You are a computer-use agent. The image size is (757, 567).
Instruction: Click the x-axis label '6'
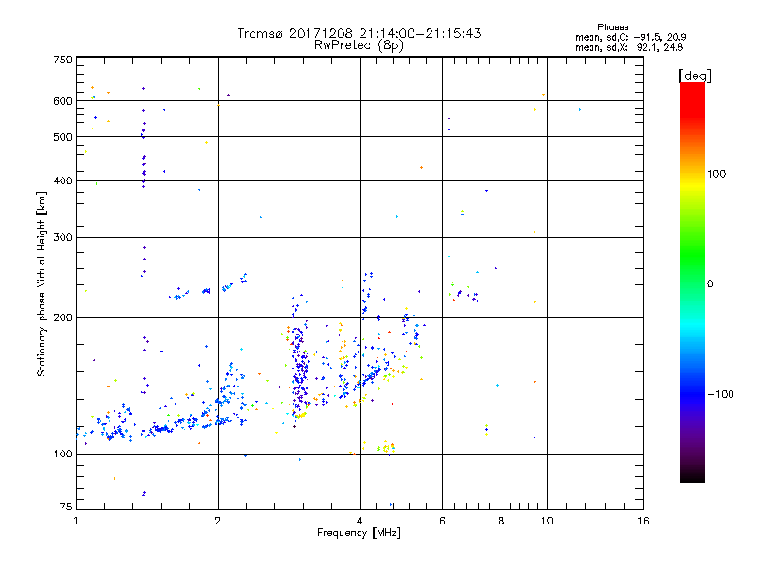click(x=442, y=521)
